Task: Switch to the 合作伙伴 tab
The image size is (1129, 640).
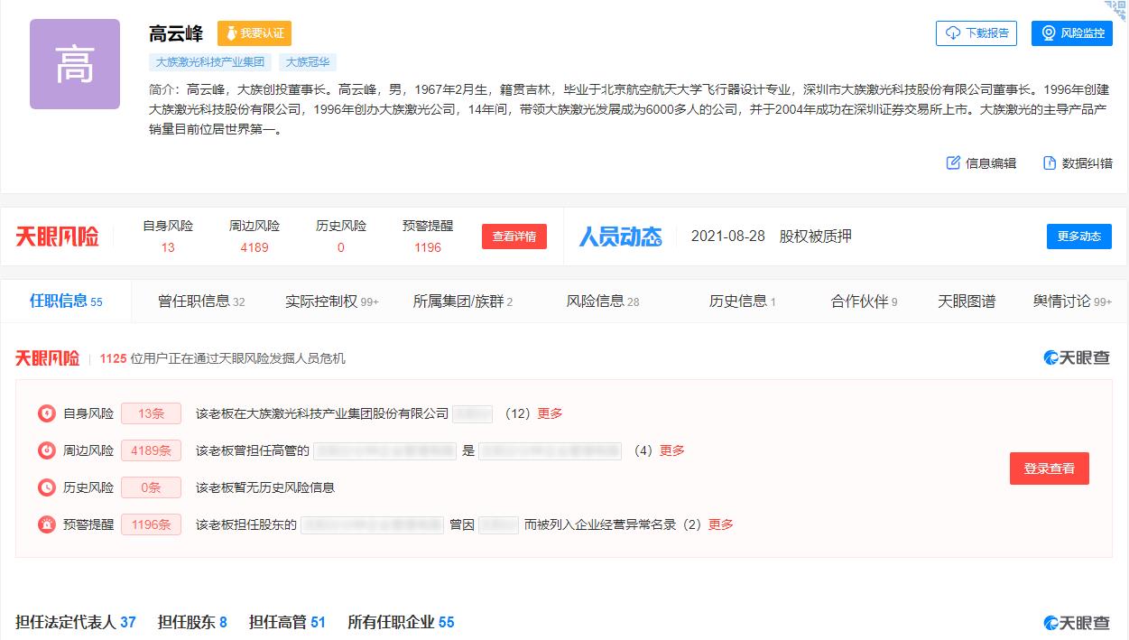Action: click(x=865, y=301)
